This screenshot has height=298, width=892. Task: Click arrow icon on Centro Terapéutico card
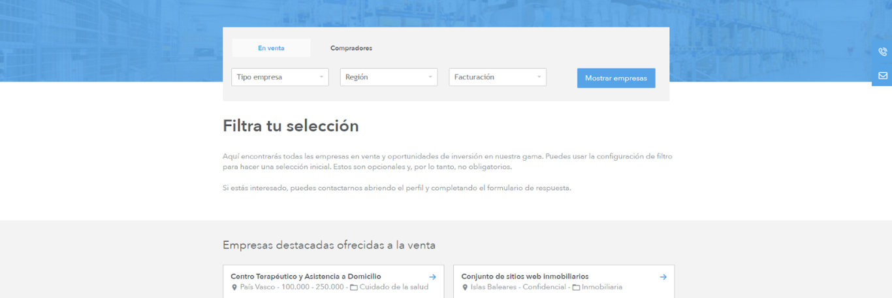pos(432,277)
